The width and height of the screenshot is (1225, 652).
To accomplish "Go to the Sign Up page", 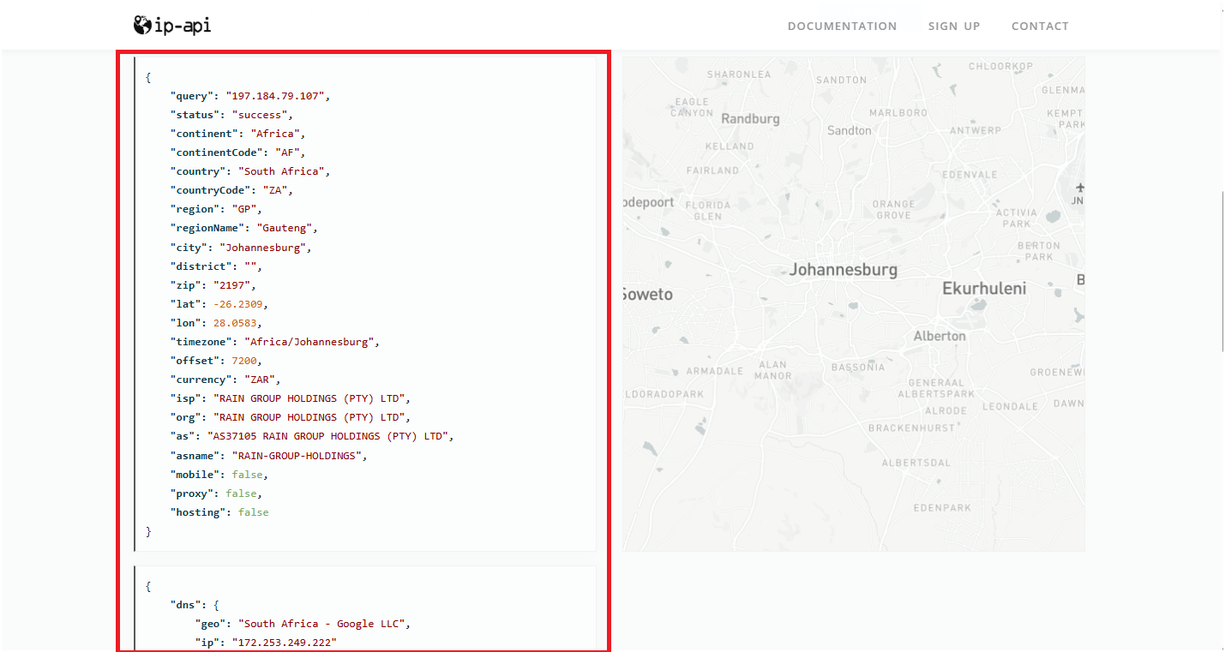I will (x=954, y=27).
